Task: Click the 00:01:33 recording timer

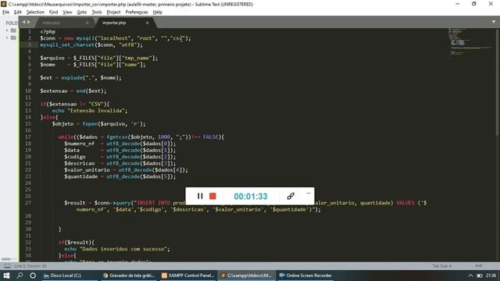Action: 251,196
